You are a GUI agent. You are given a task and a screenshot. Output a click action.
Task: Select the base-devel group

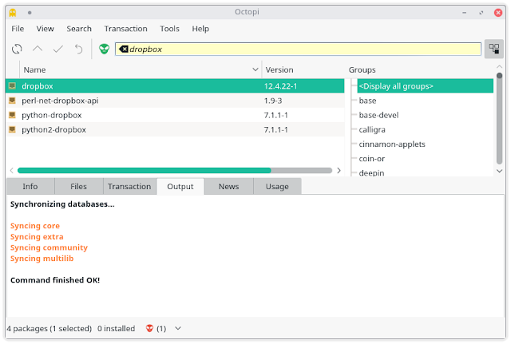[378, 115]
